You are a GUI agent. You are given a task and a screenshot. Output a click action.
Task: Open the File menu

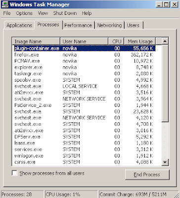click(7, 13)
